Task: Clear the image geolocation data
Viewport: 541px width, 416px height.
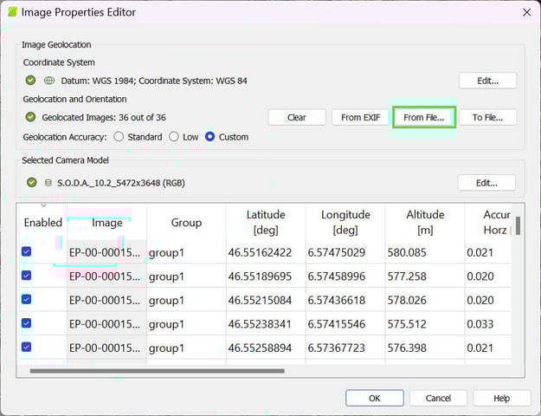Action: point(297,118)
